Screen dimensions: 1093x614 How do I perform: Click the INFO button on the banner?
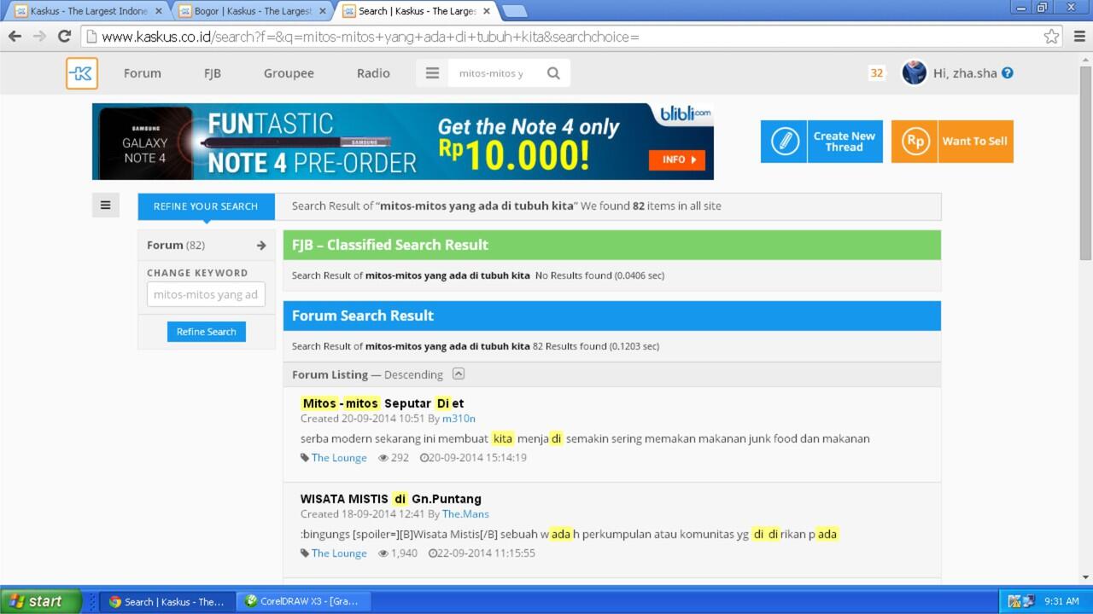pyautogui.click(x=677, y=159)
